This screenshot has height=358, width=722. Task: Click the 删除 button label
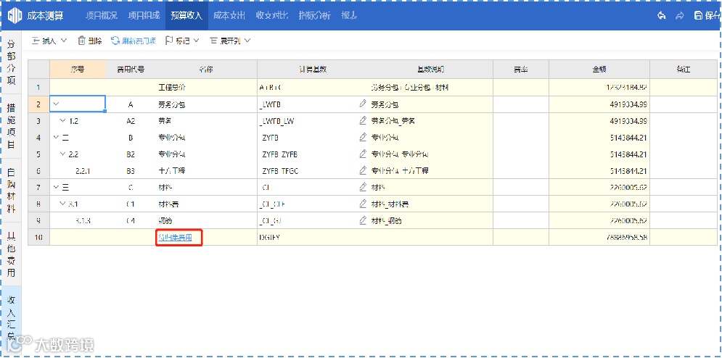click(94, 41)
